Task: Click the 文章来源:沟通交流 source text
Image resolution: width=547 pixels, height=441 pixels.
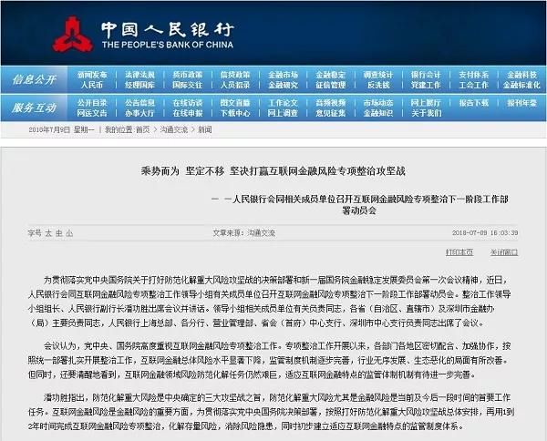Action: click(x=243, y=233)
